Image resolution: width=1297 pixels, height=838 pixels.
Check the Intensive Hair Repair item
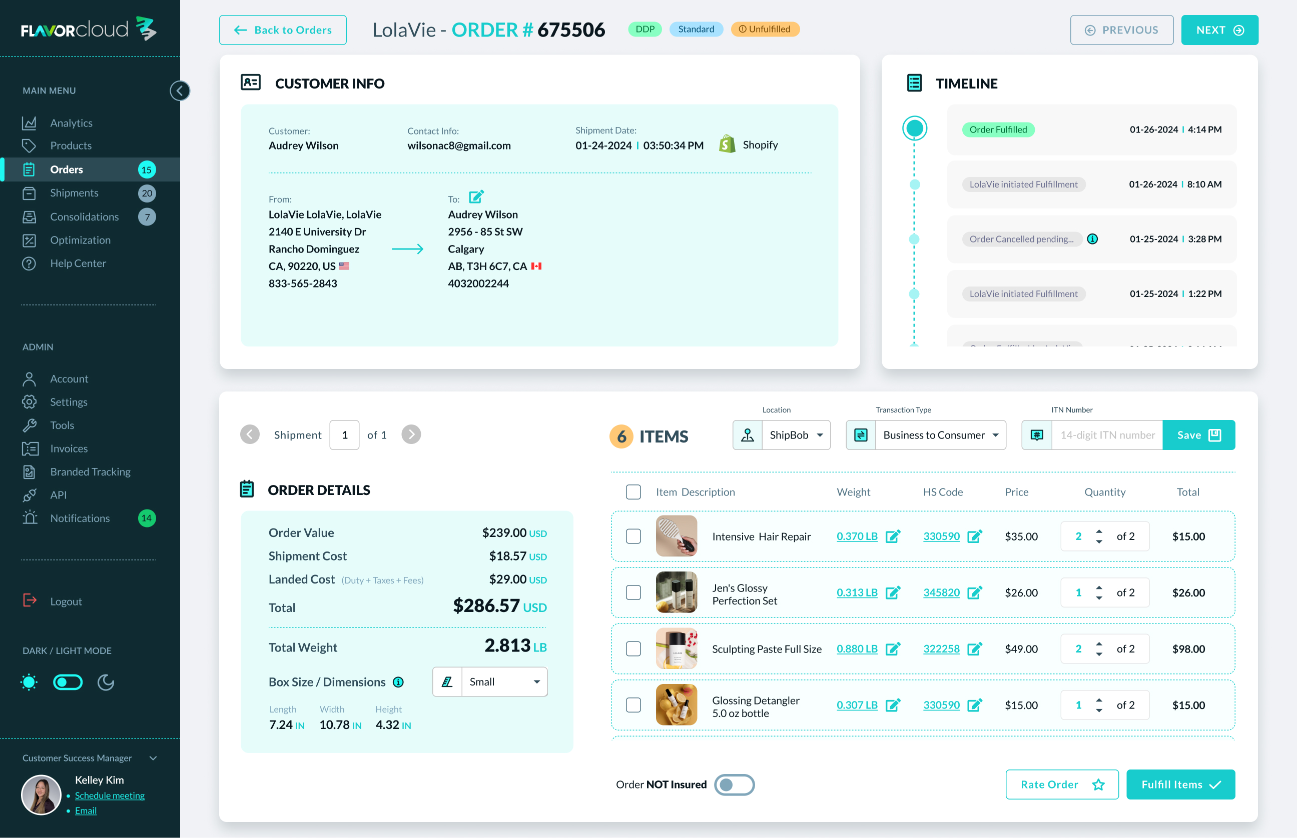(x=633, y=536)
